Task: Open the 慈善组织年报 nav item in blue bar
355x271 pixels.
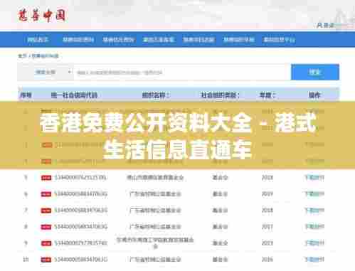Action: (x=239, y=40)
